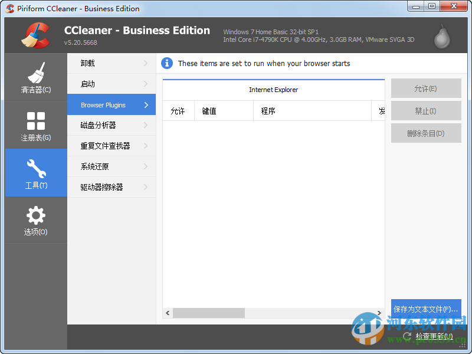Image resolution: width=472 pixels, height=354 pixels.
Task: Click the 禁止(I) disable button
Action: (x=426, y=111)
